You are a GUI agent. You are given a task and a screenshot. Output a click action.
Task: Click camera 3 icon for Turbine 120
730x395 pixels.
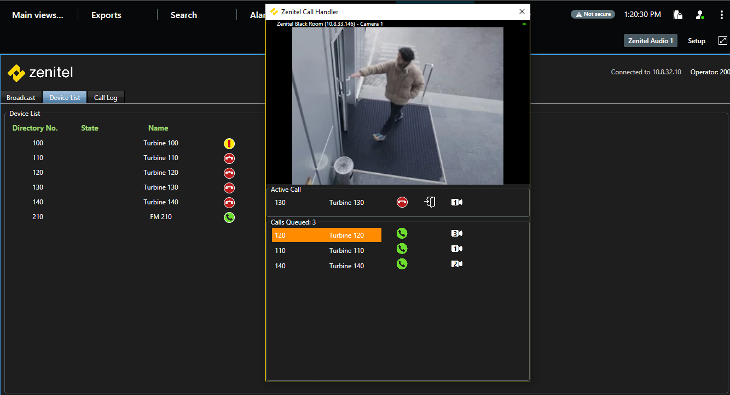(457, 234)
